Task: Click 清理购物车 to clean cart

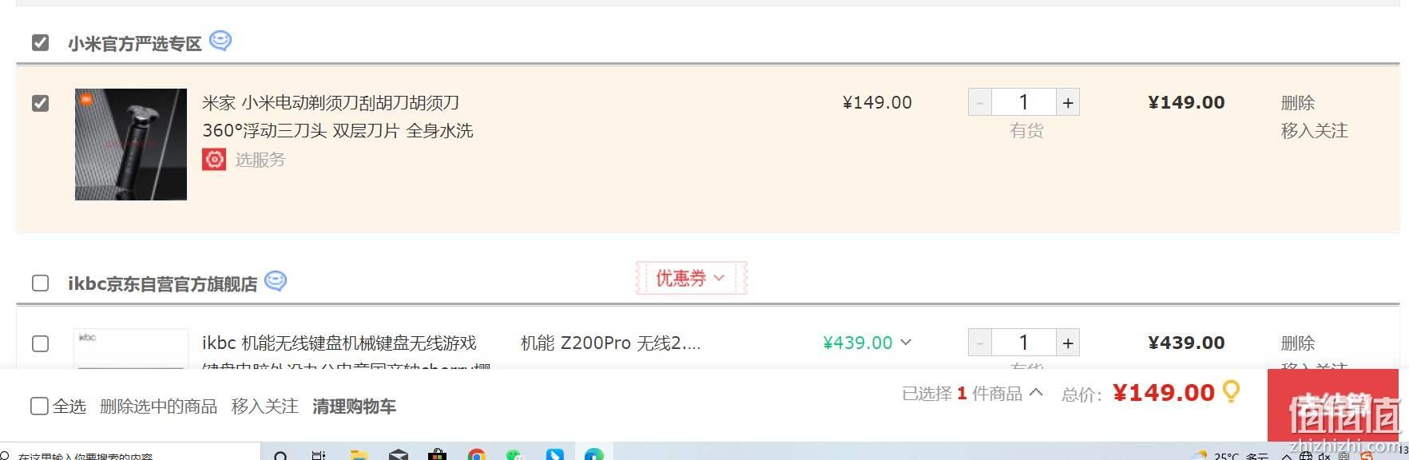Action: 354,406
